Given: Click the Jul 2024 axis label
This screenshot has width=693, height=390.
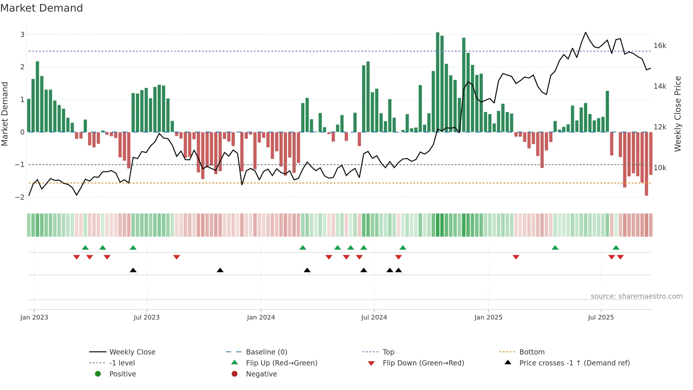Looking at the screenshot, I should pyautogui.click(x=374, y=317).
